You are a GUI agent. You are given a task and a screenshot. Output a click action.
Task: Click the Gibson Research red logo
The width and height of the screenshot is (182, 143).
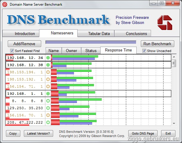click(165, 22)
